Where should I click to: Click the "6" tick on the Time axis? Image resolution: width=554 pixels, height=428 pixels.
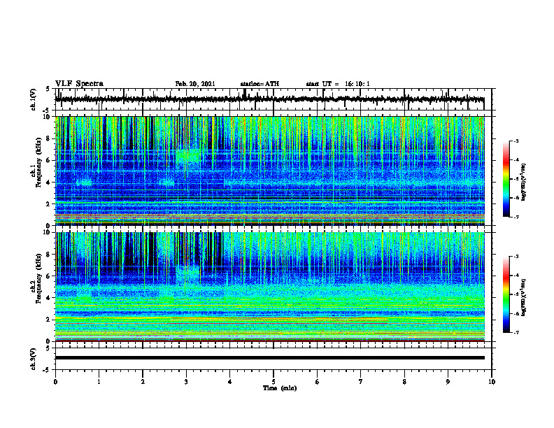pos(318,382)
